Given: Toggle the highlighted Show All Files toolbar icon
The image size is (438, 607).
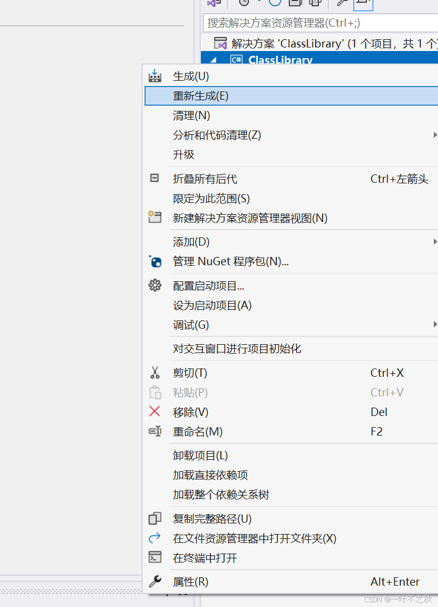Looking at the screenshot, I should [363, 4].
